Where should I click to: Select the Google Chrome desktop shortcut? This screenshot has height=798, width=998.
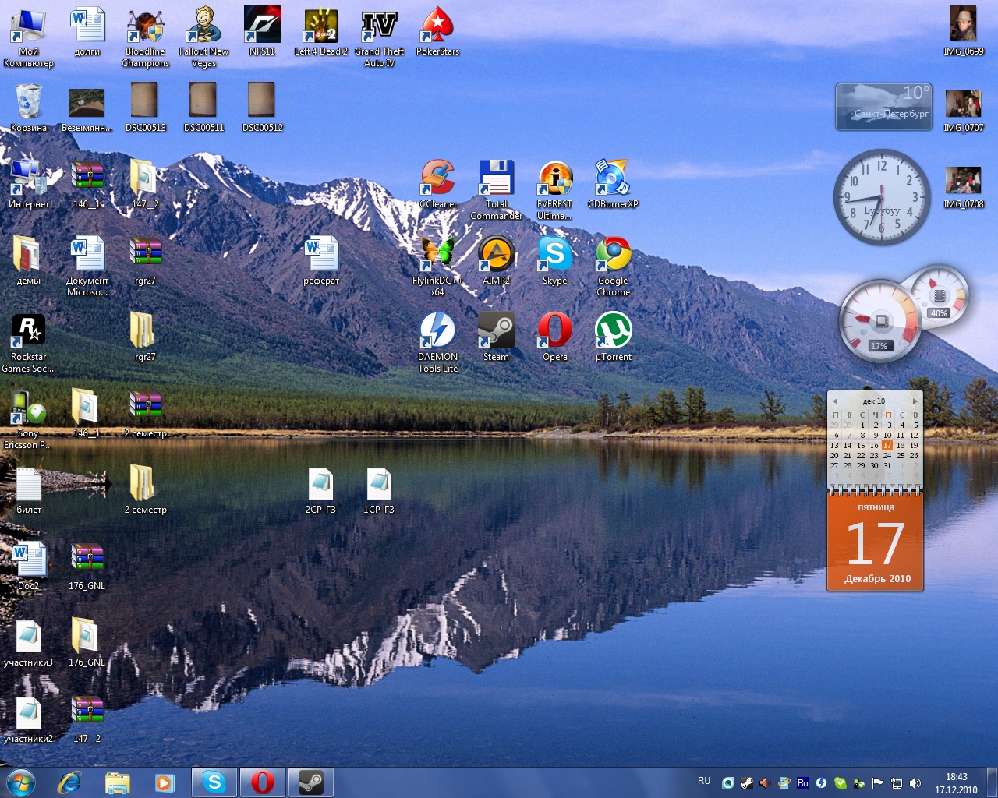pos(613,266)
